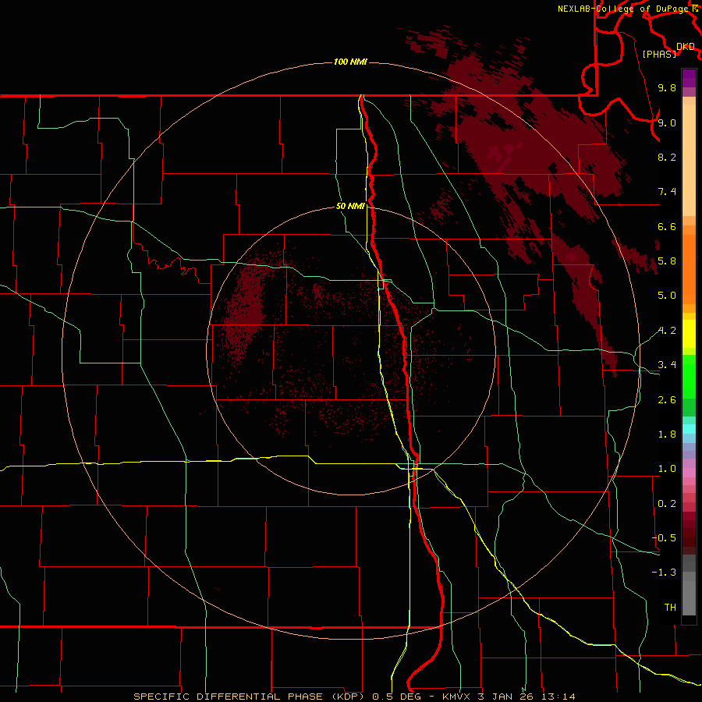702x702 pixels.
Task: Click the 0.5 DEG elevation text
Action: [x=397, y=697]
